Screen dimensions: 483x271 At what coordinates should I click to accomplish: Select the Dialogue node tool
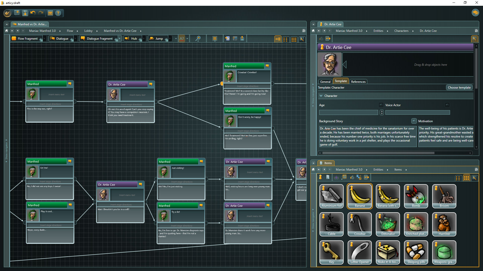(61, 39)
